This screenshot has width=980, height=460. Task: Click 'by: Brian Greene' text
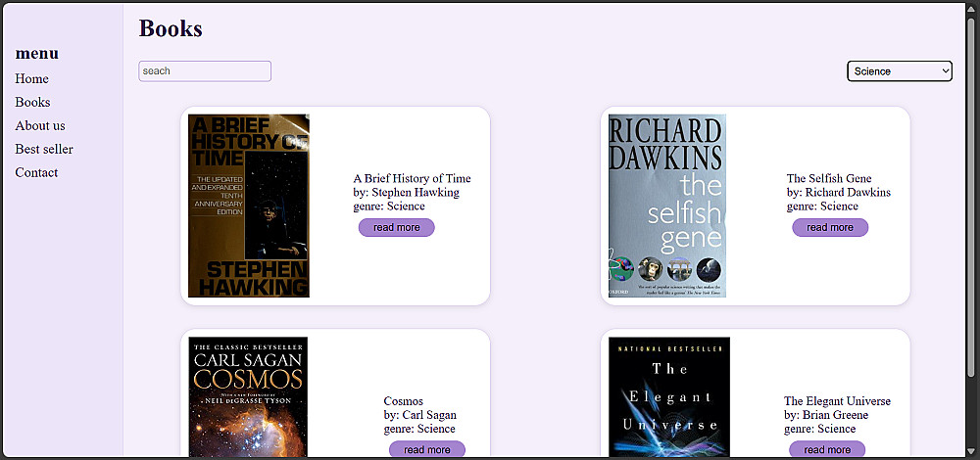825,415
